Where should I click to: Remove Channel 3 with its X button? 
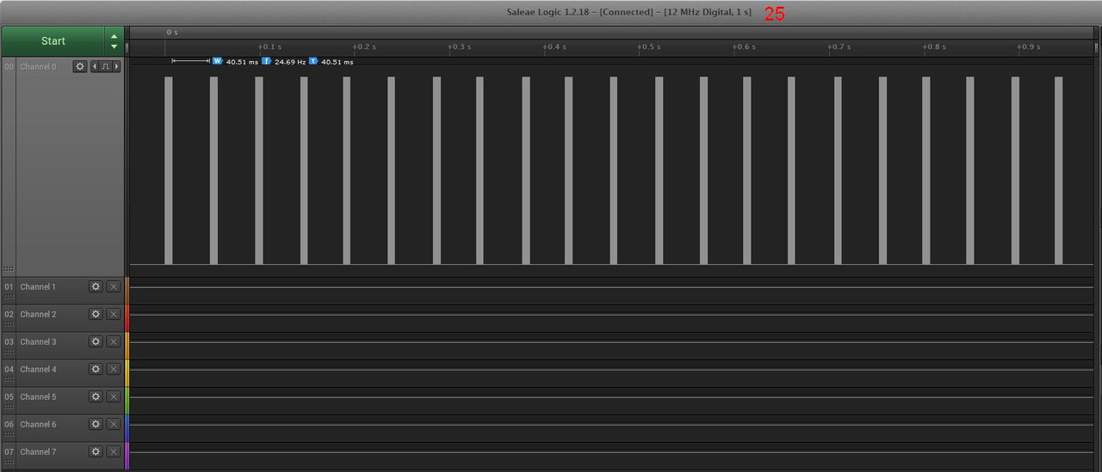pyautogui.click(x=113, y=342)
